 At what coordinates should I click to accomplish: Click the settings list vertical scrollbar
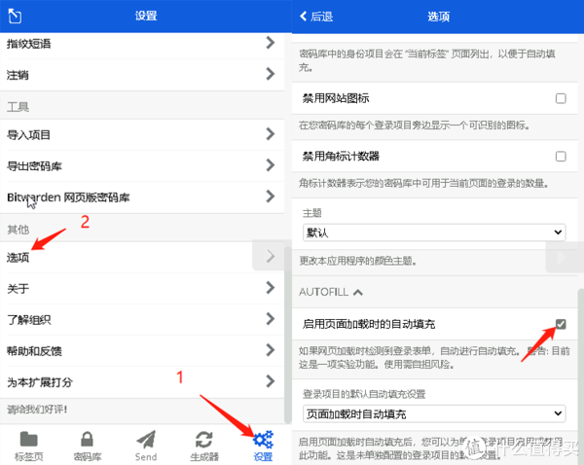coord(288,335)
